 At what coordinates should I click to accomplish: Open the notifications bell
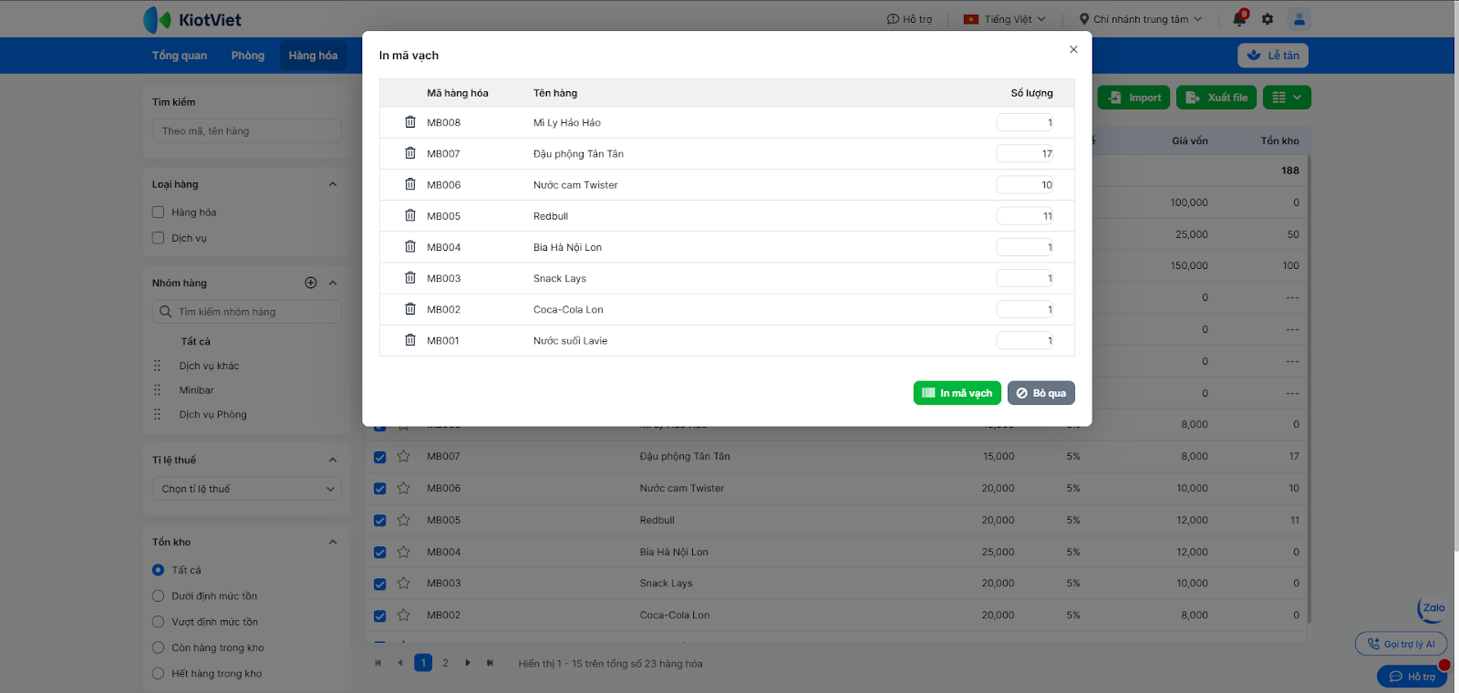[1238, 19]
